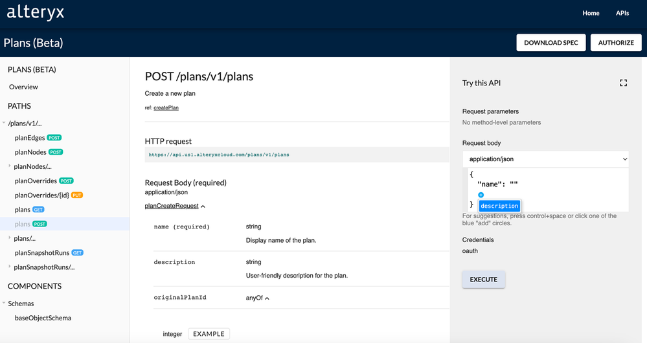Click the PUT badge next to planOverrides/{id}
647x343 pixels.
[77, 195]
